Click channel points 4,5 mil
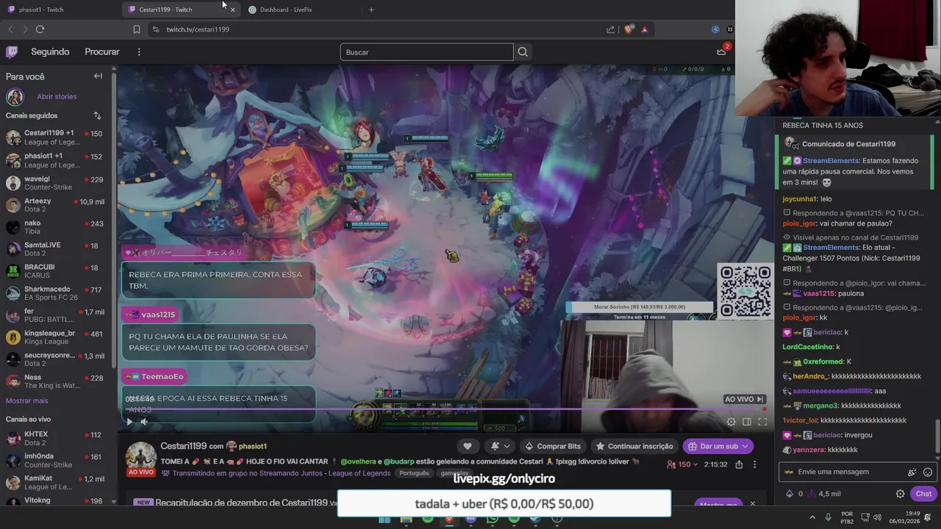 [824, 494]
